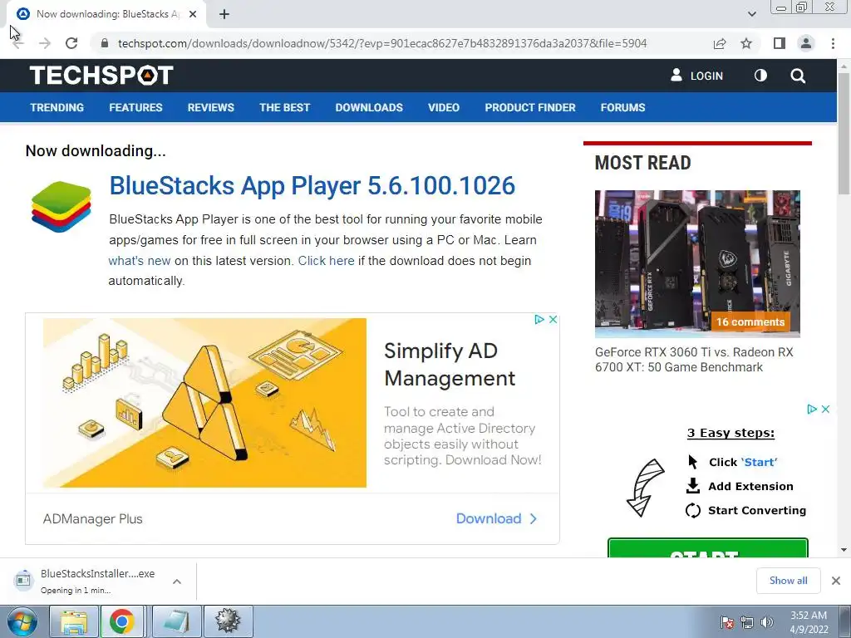Open the FEATURES menu
Viewport: 851px width, 638px height.
point(135,107)
